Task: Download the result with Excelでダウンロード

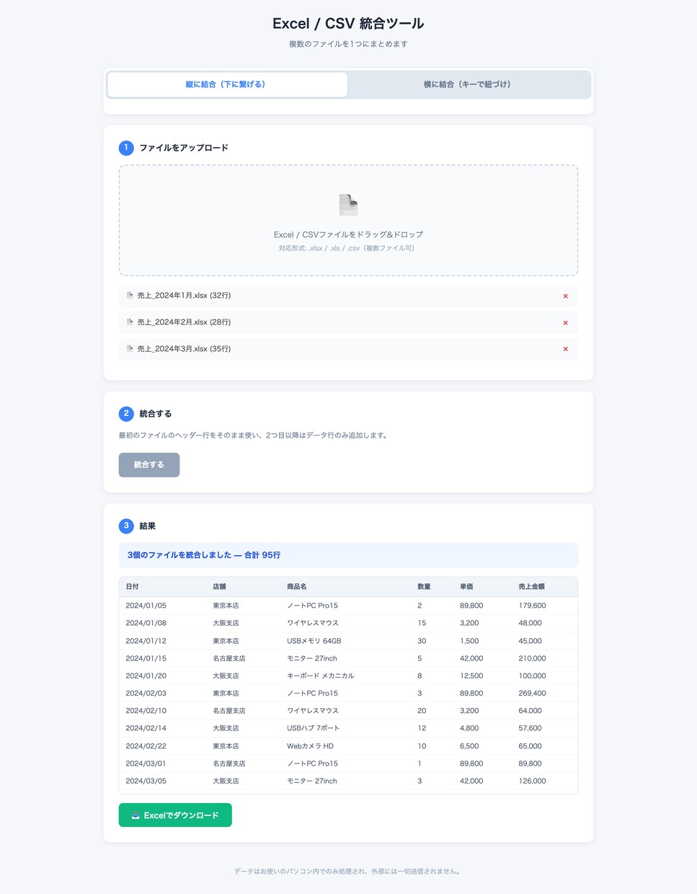Action: [175, 815]
